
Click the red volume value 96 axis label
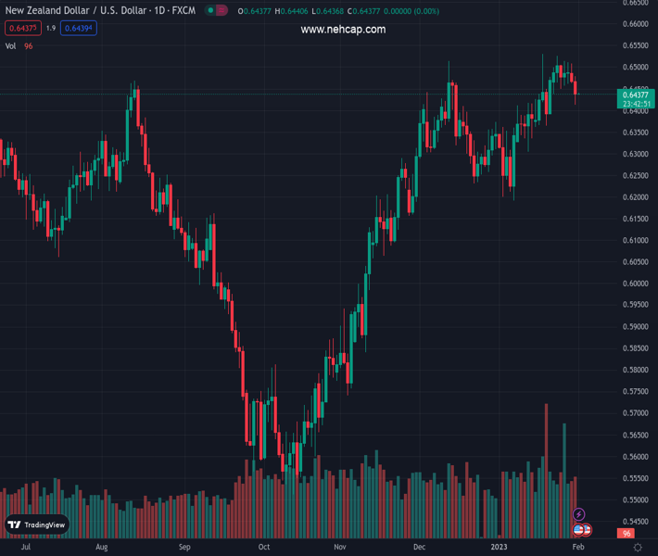627,535
